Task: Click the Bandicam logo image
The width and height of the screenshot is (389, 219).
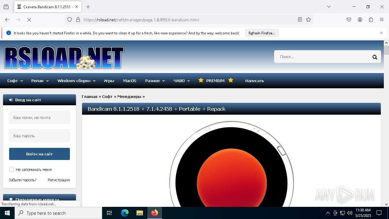Action: [x=231, y=164]
